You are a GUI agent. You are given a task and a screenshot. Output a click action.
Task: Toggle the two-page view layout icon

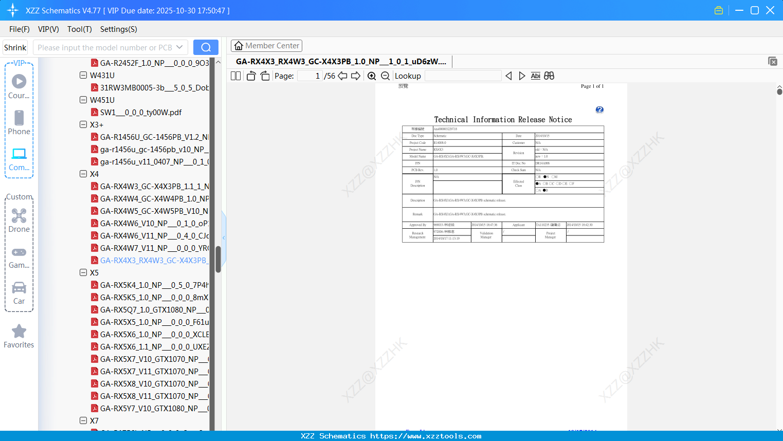click(x=235, y=76)
